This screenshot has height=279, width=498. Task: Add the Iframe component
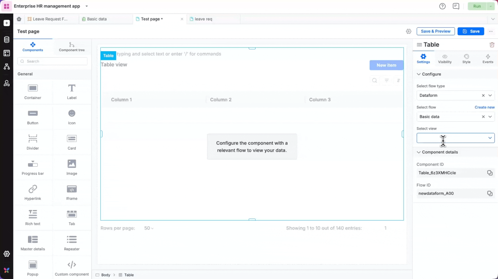(72, 192)
